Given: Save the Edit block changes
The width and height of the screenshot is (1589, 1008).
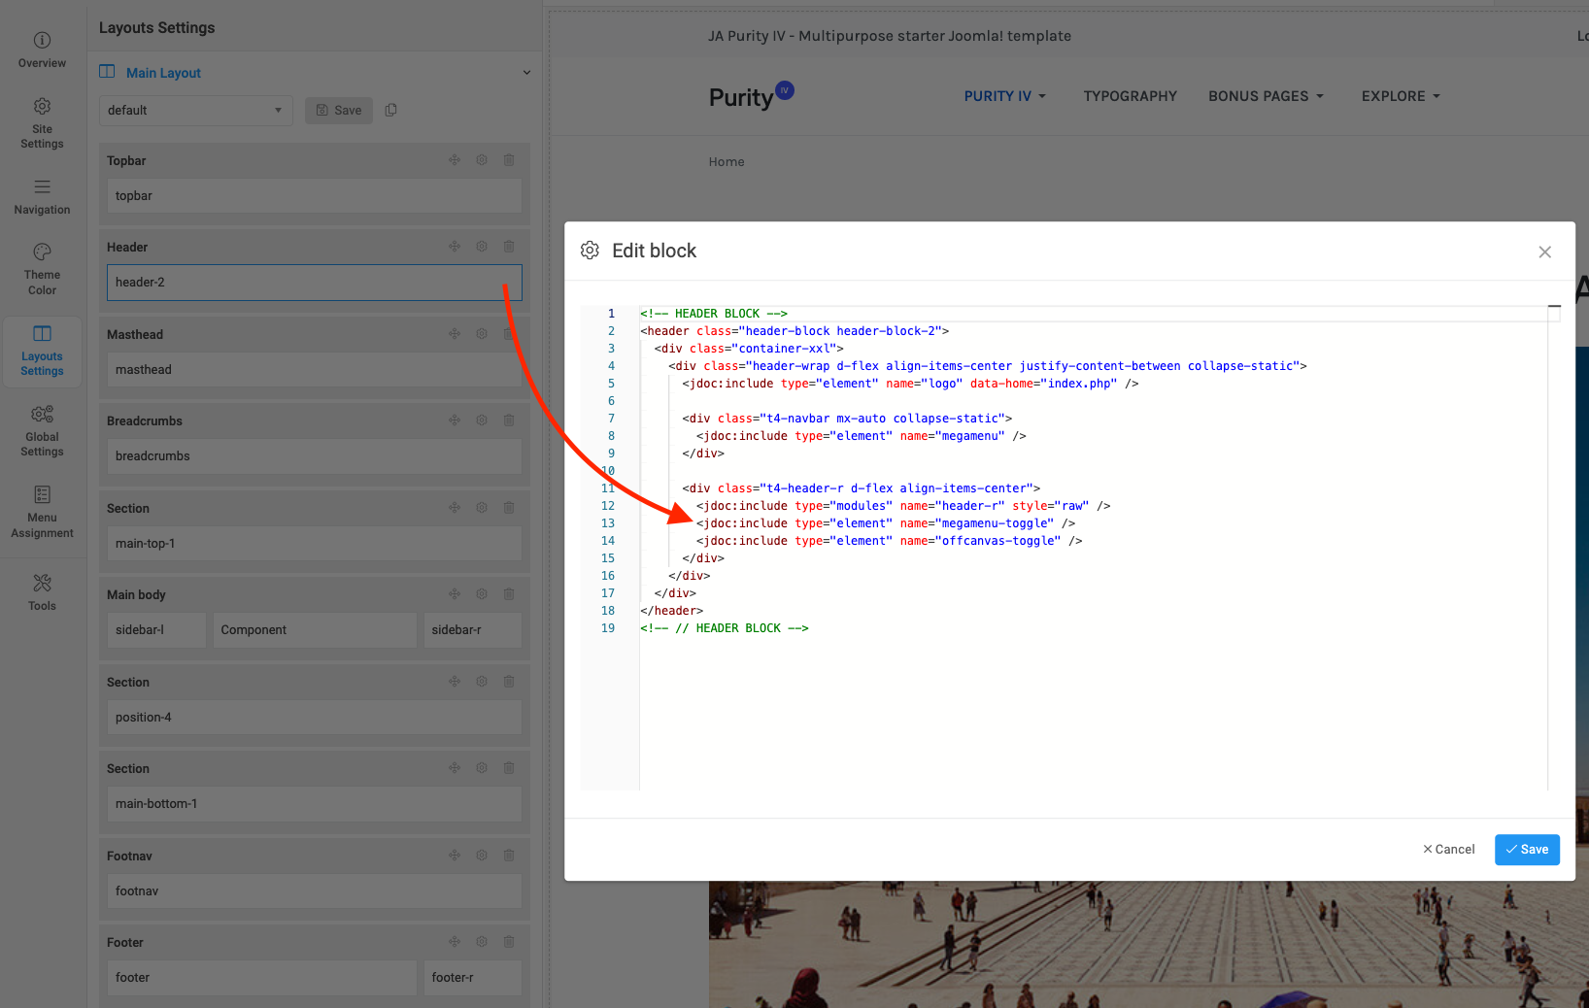Looking at the screenshot, I should click(1527, 850).
